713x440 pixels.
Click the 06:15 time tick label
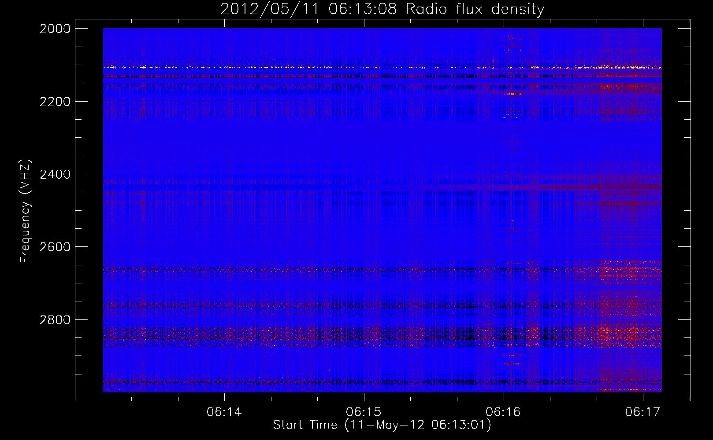tap(364, 412)
